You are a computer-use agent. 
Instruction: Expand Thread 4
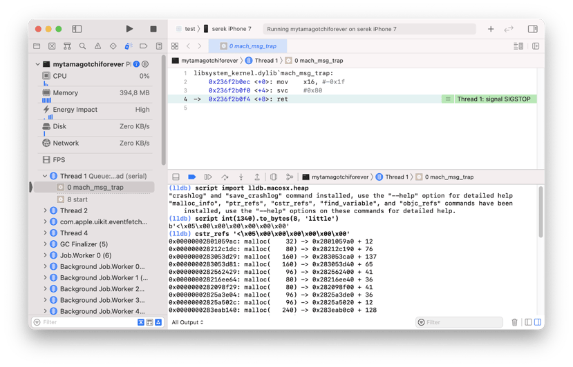point(45,232)
